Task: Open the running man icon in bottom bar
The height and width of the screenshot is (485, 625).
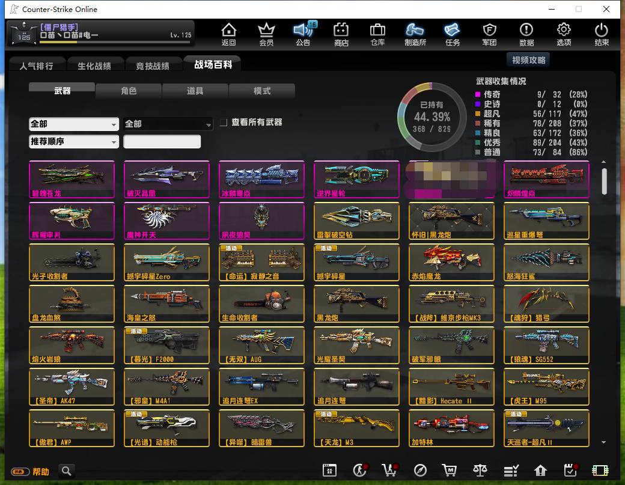Action: 360,471
